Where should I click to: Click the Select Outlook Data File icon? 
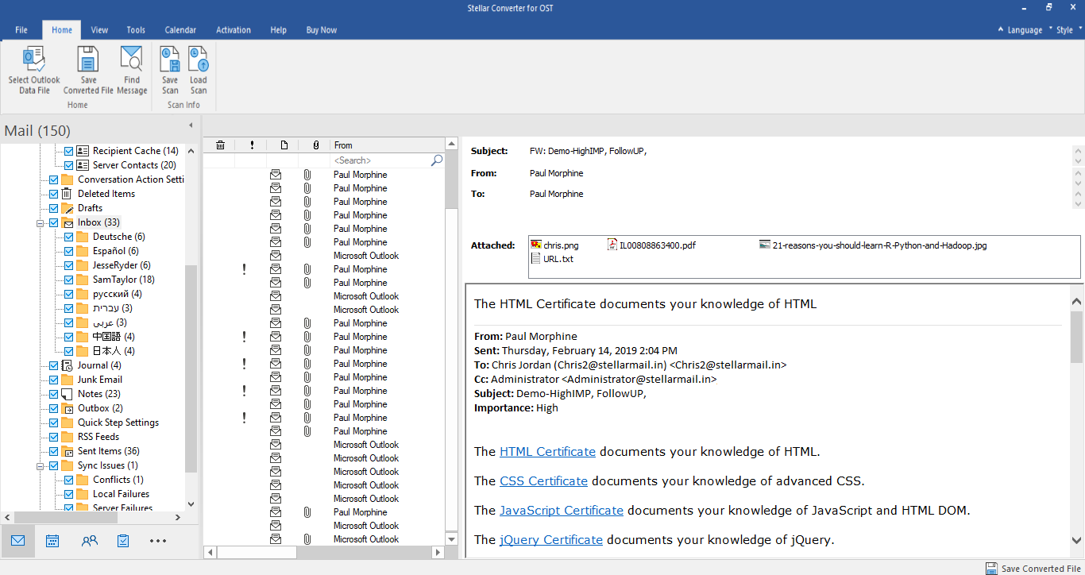34,60
